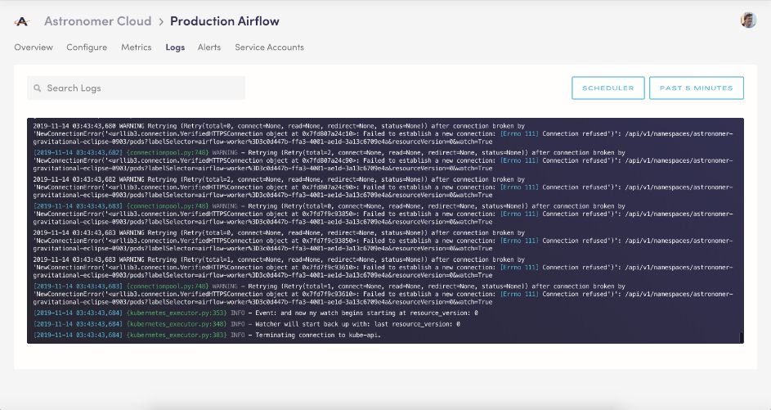
Task: Open the user profile avatar
Action: (x=748, y=20)
